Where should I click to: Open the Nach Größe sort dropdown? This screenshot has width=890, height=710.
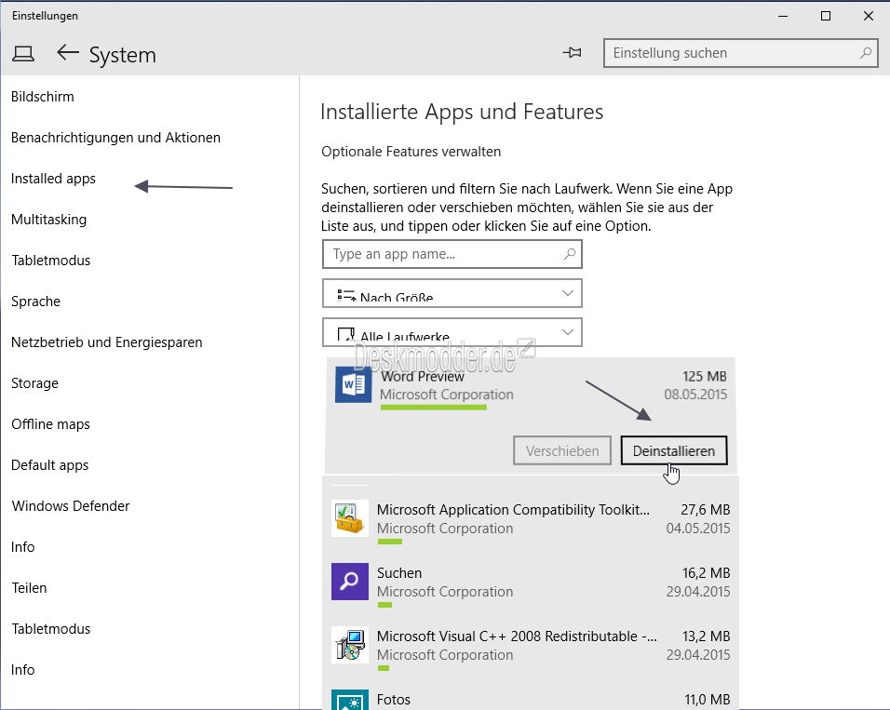click(452, 293)
